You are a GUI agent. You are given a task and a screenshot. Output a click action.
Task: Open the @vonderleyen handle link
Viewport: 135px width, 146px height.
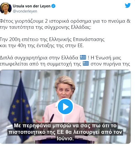pos(25,11)
